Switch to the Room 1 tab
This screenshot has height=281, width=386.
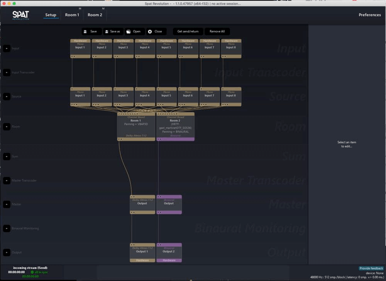coord(72,15)
